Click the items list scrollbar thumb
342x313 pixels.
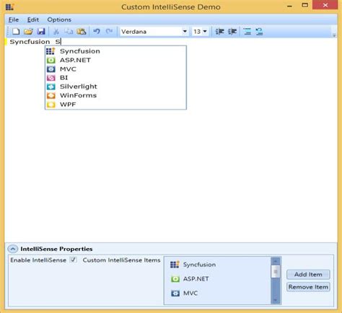[276, 272]
